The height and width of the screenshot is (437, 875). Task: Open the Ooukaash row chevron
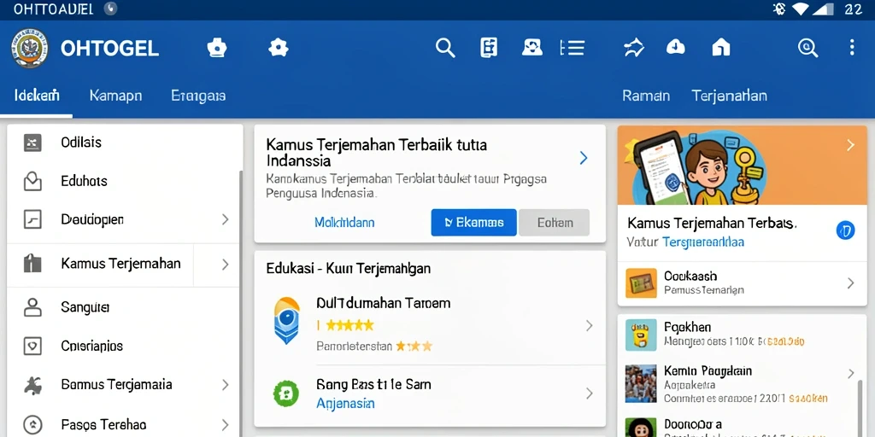[x=850, y=283]
